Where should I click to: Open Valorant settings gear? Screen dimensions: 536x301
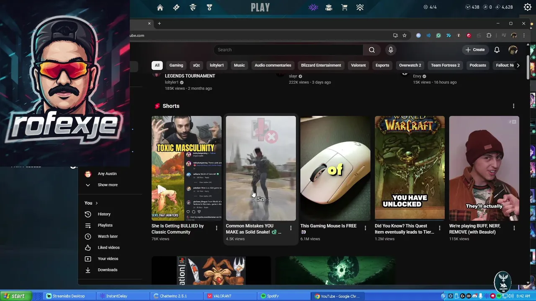click(x=528, y=7)
